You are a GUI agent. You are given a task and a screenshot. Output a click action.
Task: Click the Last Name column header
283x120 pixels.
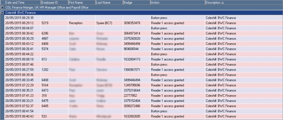110,2
